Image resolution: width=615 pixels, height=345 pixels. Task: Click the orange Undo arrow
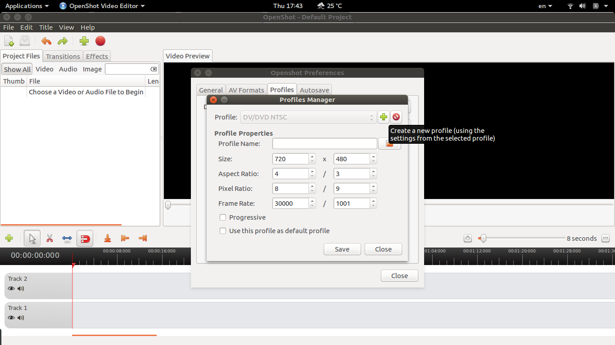point(46,41)
